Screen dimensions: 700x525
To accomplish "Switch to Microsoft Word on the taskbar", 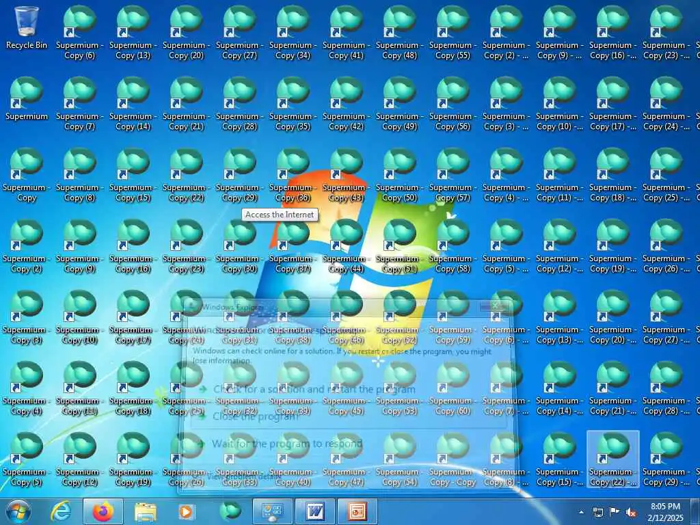I will coord(314,512).
